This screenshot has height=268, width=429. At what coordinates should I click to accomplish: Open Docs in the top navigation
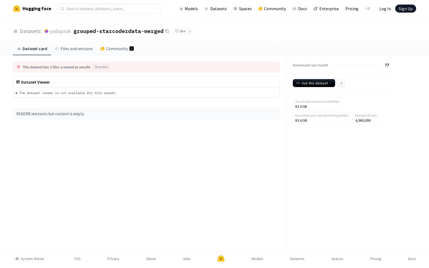pyautogui.click(x=299, y=9)
